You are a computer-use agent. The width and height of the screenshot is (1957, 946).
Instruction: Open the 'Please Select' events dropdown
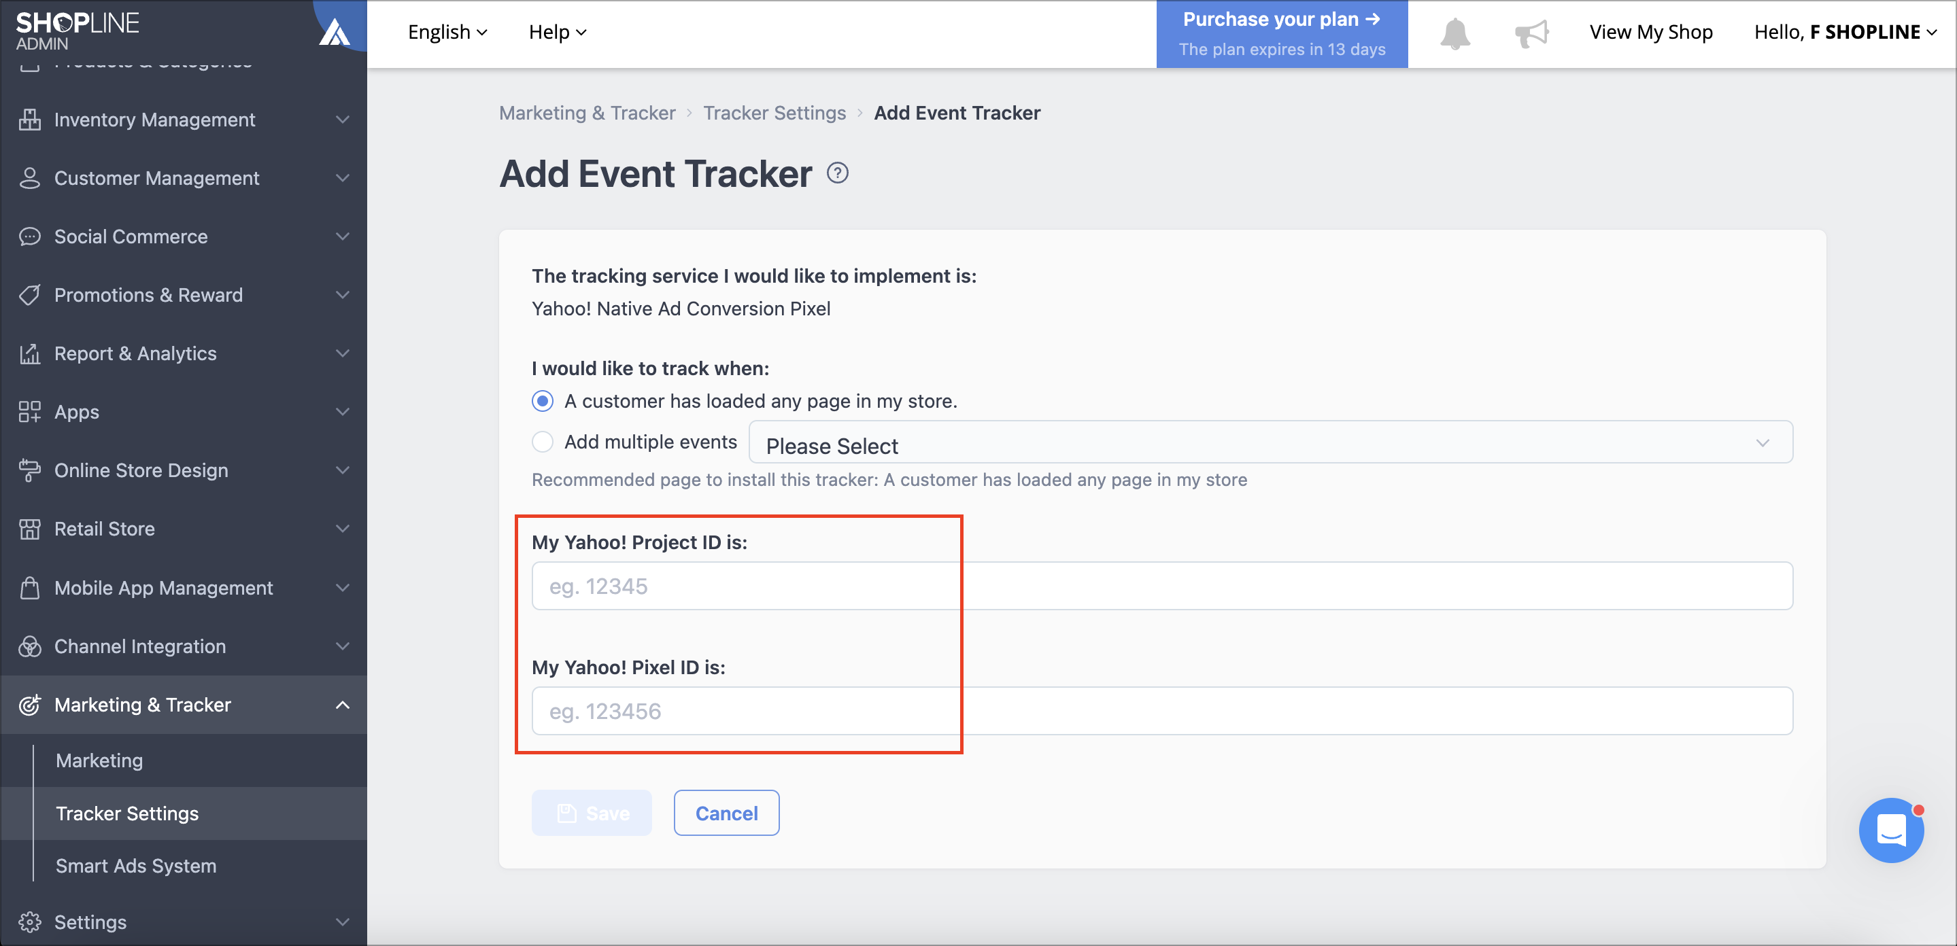pos(1270,442)
